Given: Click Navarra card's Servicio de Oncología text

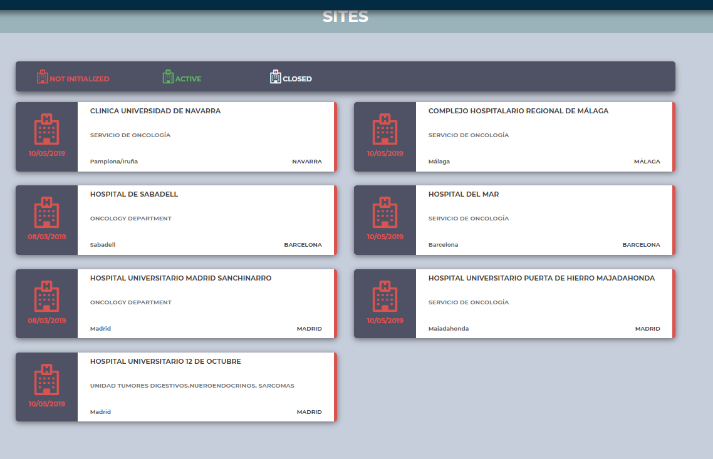Looking at the screenshot, I should pos(130,135).
